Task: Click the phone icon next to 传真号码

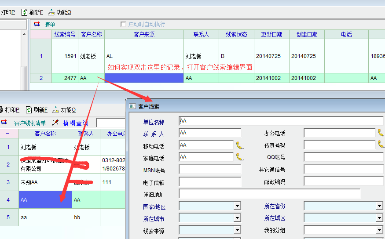Action: pos(381,145)
